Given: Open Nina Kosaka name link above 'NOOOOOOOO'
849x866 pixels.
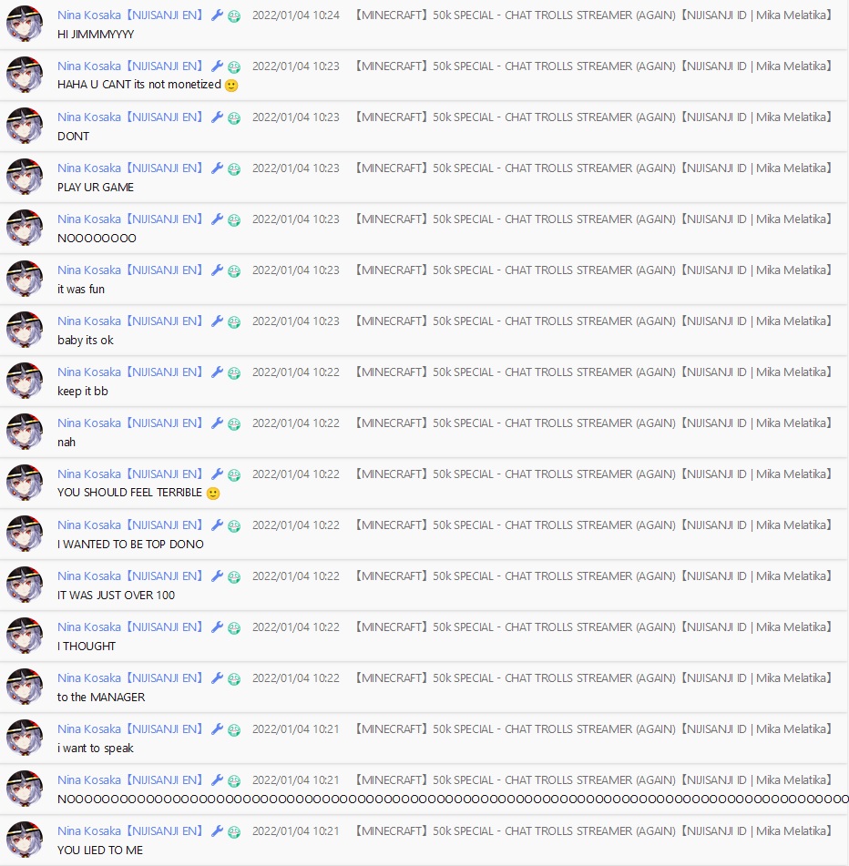Looking at the screenshot, I should (129, 219).
